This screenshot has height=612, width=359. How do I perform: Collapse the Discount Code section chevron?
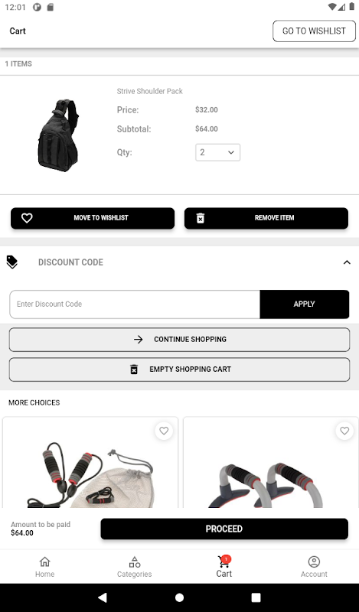[347, 262]
